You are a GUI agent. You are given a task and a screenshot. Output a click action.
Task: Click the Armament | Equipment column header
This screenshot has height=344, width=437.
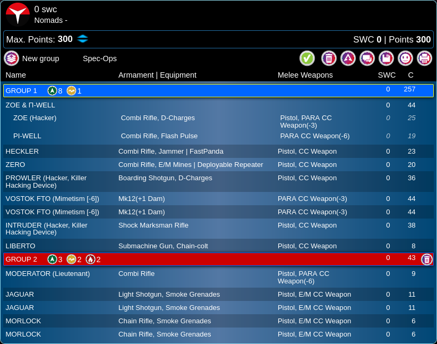[x=157, y=75]
